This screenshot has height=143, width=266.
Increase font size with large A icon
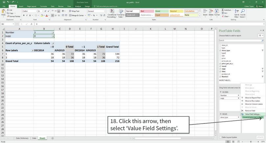45,11
